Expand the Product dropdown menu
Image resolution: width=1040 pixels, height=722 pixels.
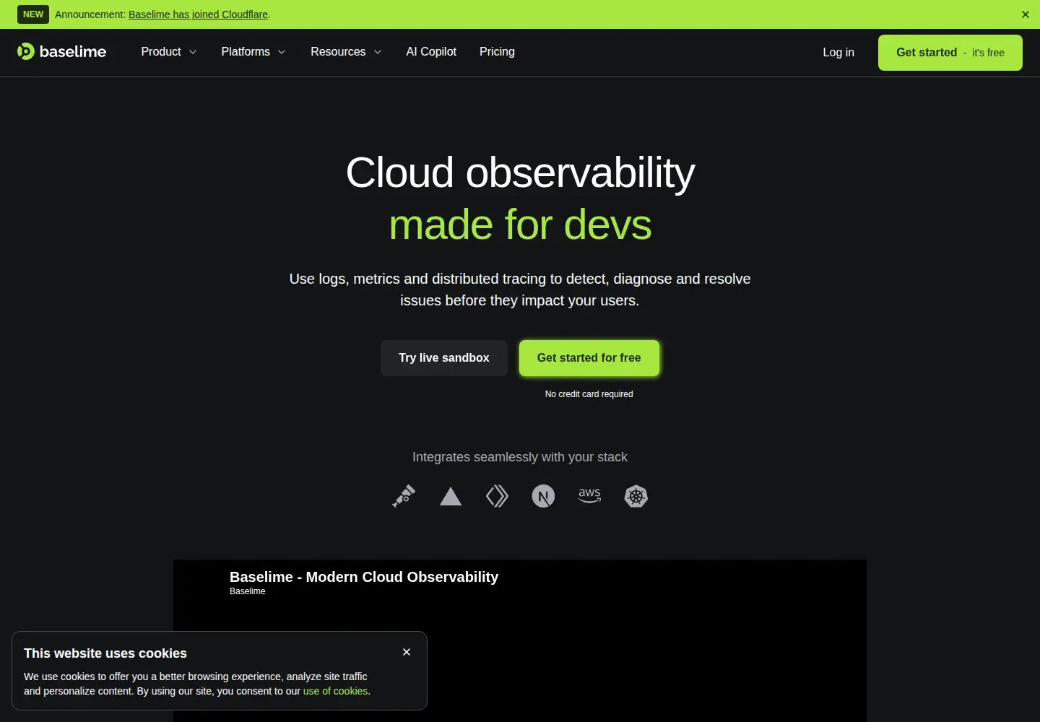pyautogui.click(x=169, y=52)
